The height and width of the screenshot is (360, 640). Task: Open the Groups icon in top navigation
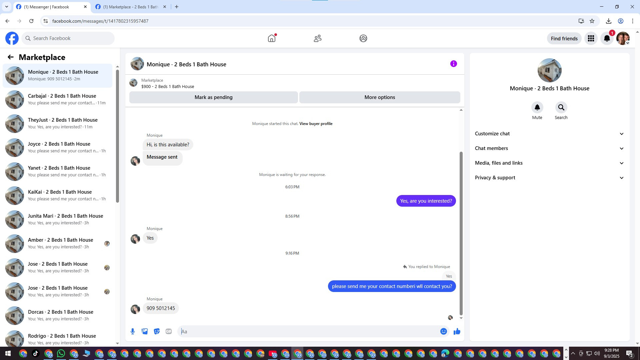pos(363,38)
